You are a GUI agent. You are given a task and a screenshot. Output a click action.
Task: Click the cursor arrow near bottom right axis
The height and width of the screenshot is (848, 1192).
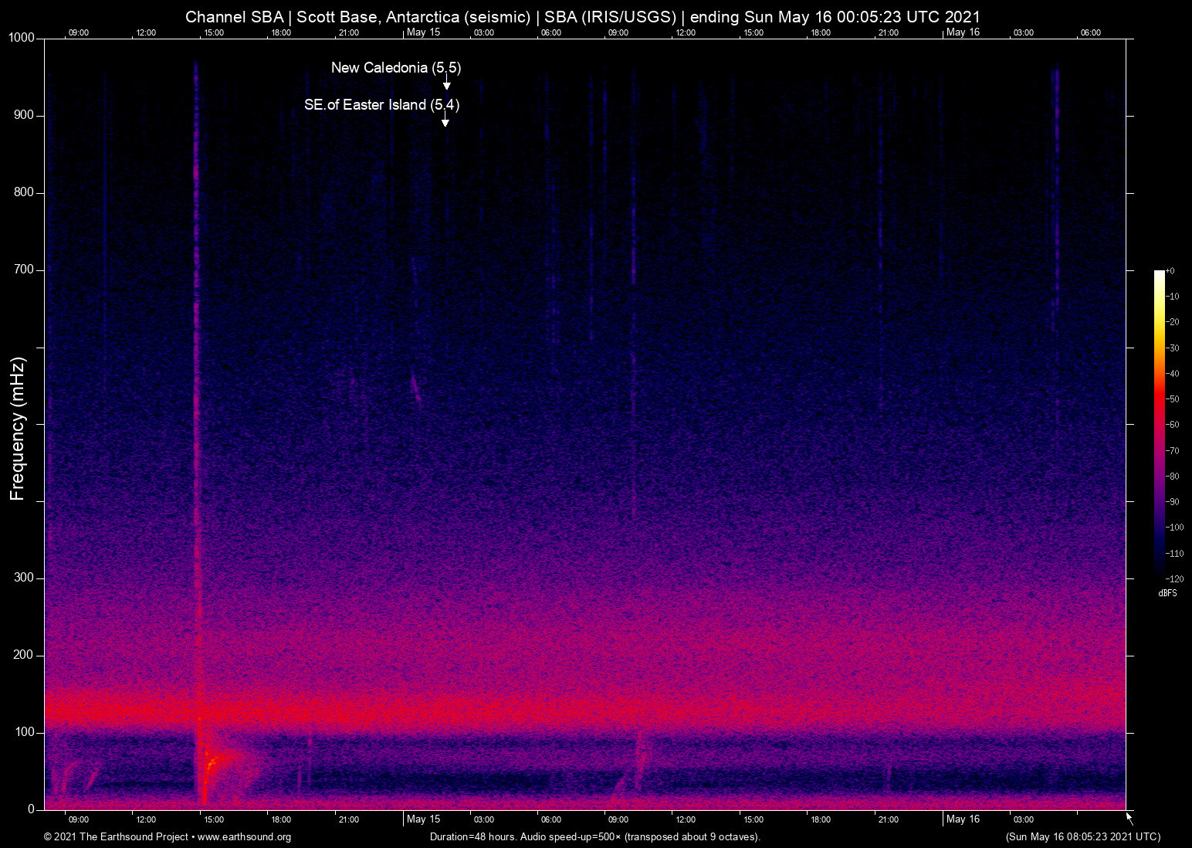pyautogui.click(x=1128, y=817)
